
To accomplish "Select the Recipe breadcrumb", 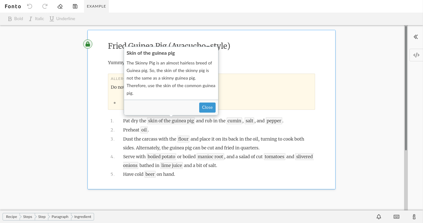I will (x=11, y=217).
